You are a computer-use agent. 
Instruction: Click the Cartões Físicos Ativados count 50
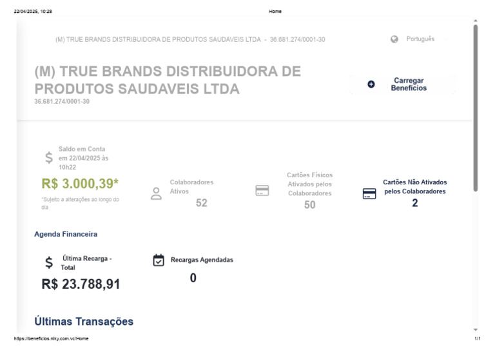[x=309, y=205]
